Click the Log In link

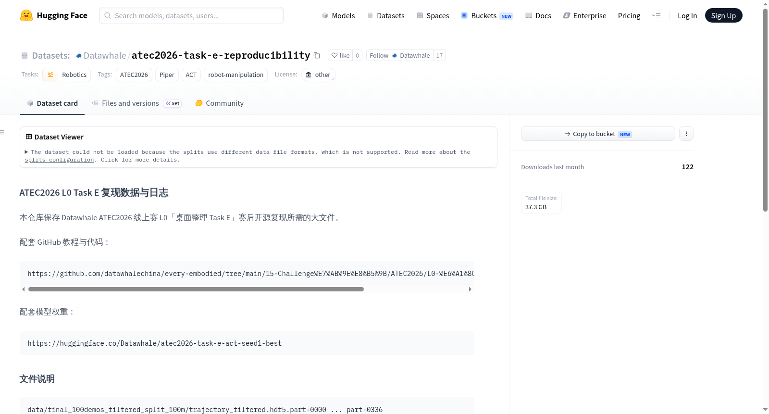coord(687,15)
